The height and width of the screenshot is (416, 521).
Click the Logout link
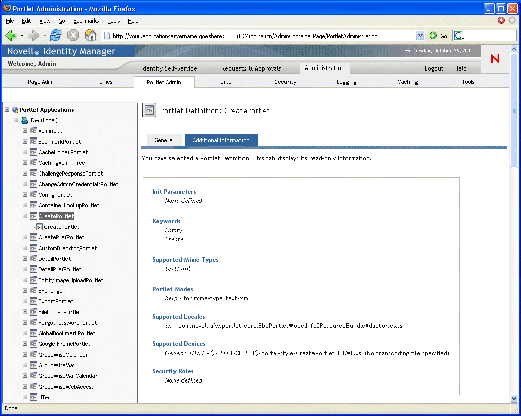coord(434,68)
